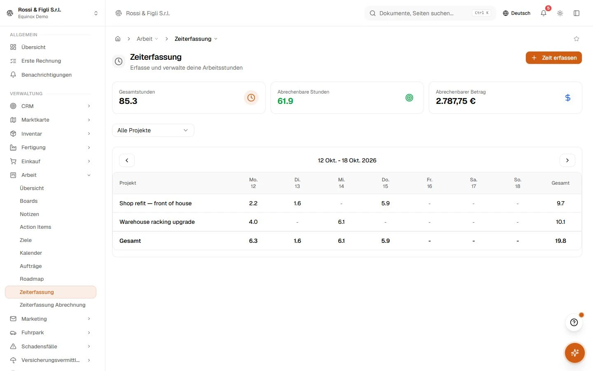Expand the Fertigung sidebar section
Screen dimensions: 593x371
point(50,148)
